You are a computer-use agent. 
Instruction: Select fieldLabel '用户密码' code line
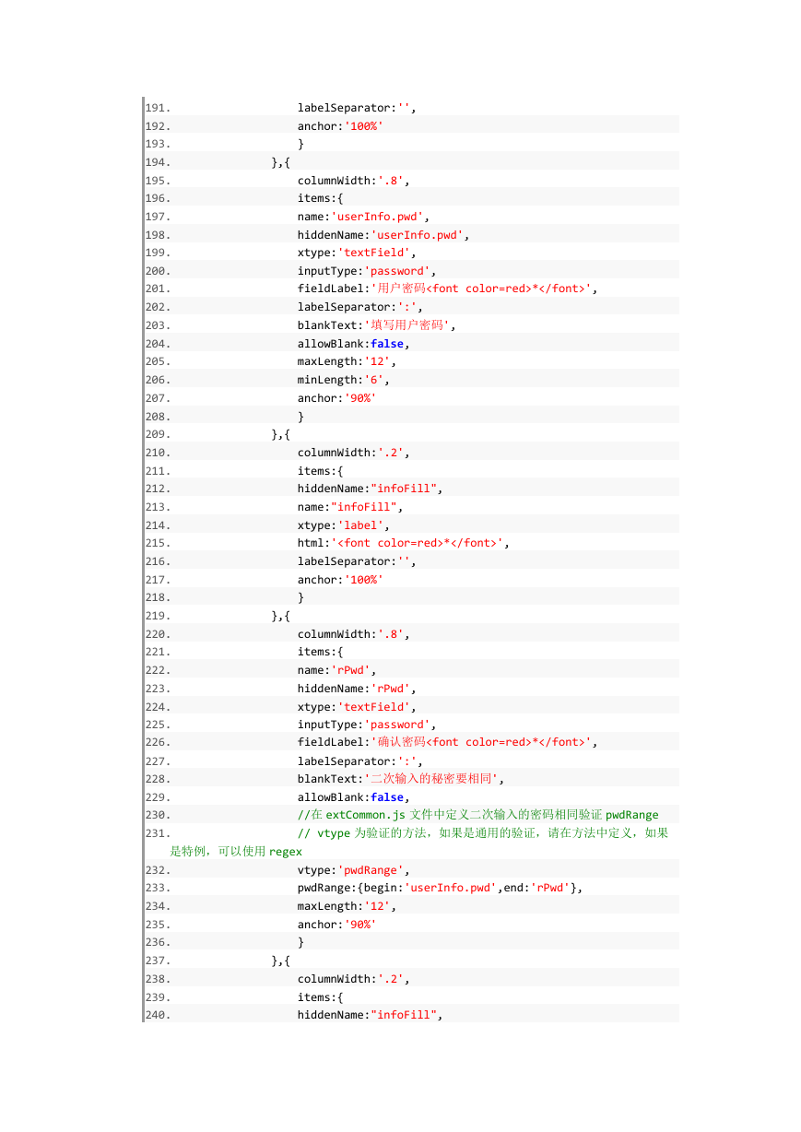click(447, 289)
